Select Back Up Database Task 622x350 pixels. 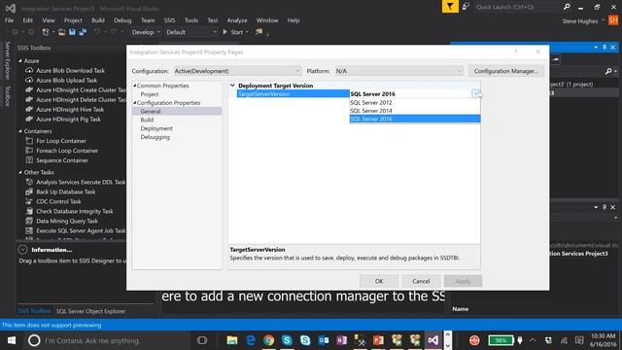coord(65,192)
